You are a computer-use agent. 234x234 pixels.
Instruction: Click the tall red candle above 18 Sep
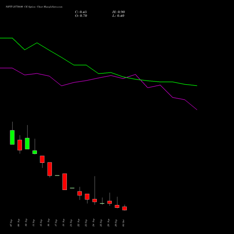65,182
